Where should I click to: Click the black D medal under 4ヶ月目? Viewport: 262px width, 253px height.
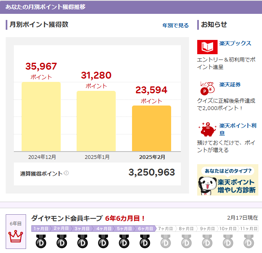103,241
